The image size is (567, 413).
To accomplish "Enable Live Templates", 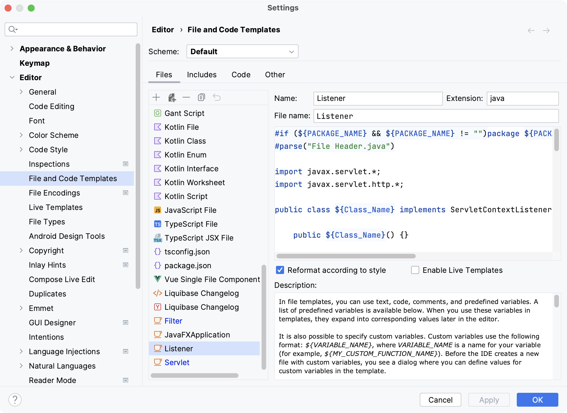I will (x=415, y=270).
